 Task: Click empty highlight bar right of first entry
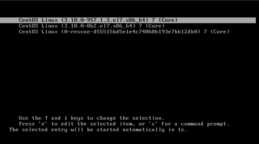(x=217, y=20)
